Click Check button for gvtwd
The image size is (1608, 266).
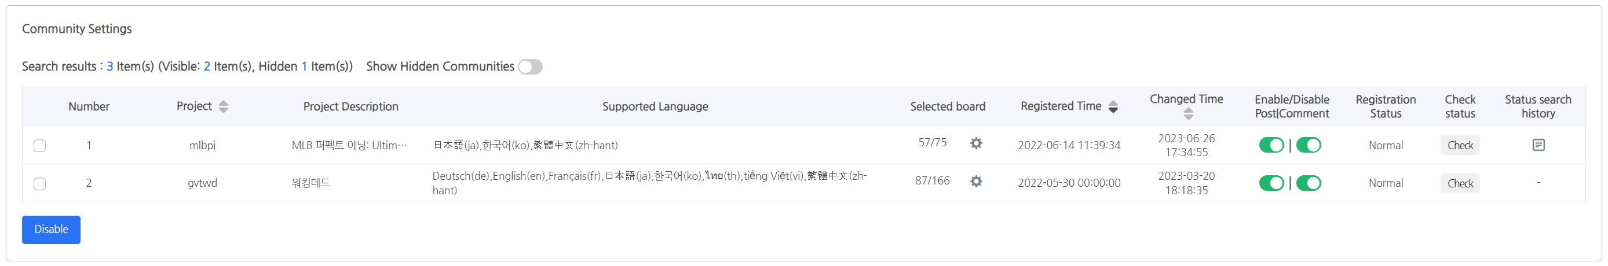(x=1460, y=183)
